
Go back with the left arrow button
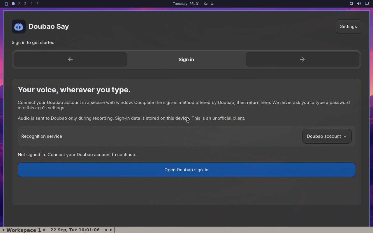[70, 59]
